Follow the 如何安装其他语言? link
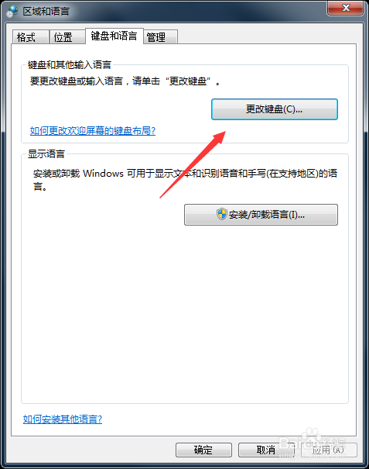 tap(63, 419)
